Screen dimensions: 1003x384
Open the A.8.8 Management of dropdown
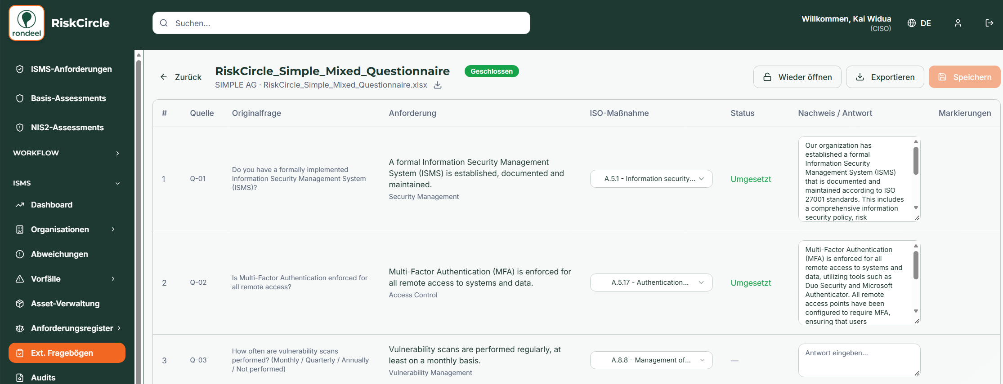(x=651, y=360)
